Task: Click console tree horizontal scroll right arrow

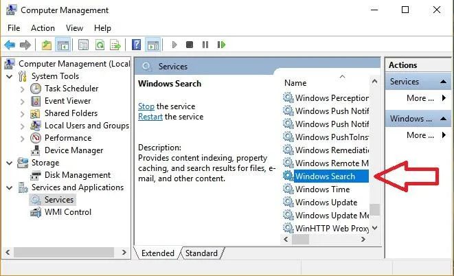Action: coord(124,252)
